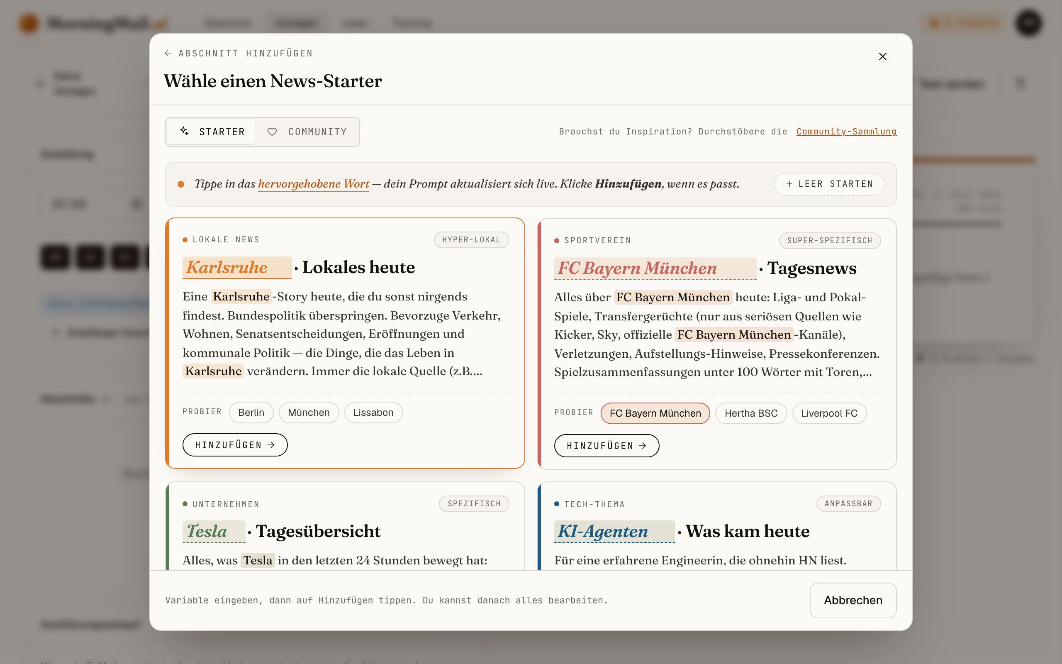Click the back arrow beside Abschnitt hinzufügen
1062x664 pixels.
tap(168, 53)
